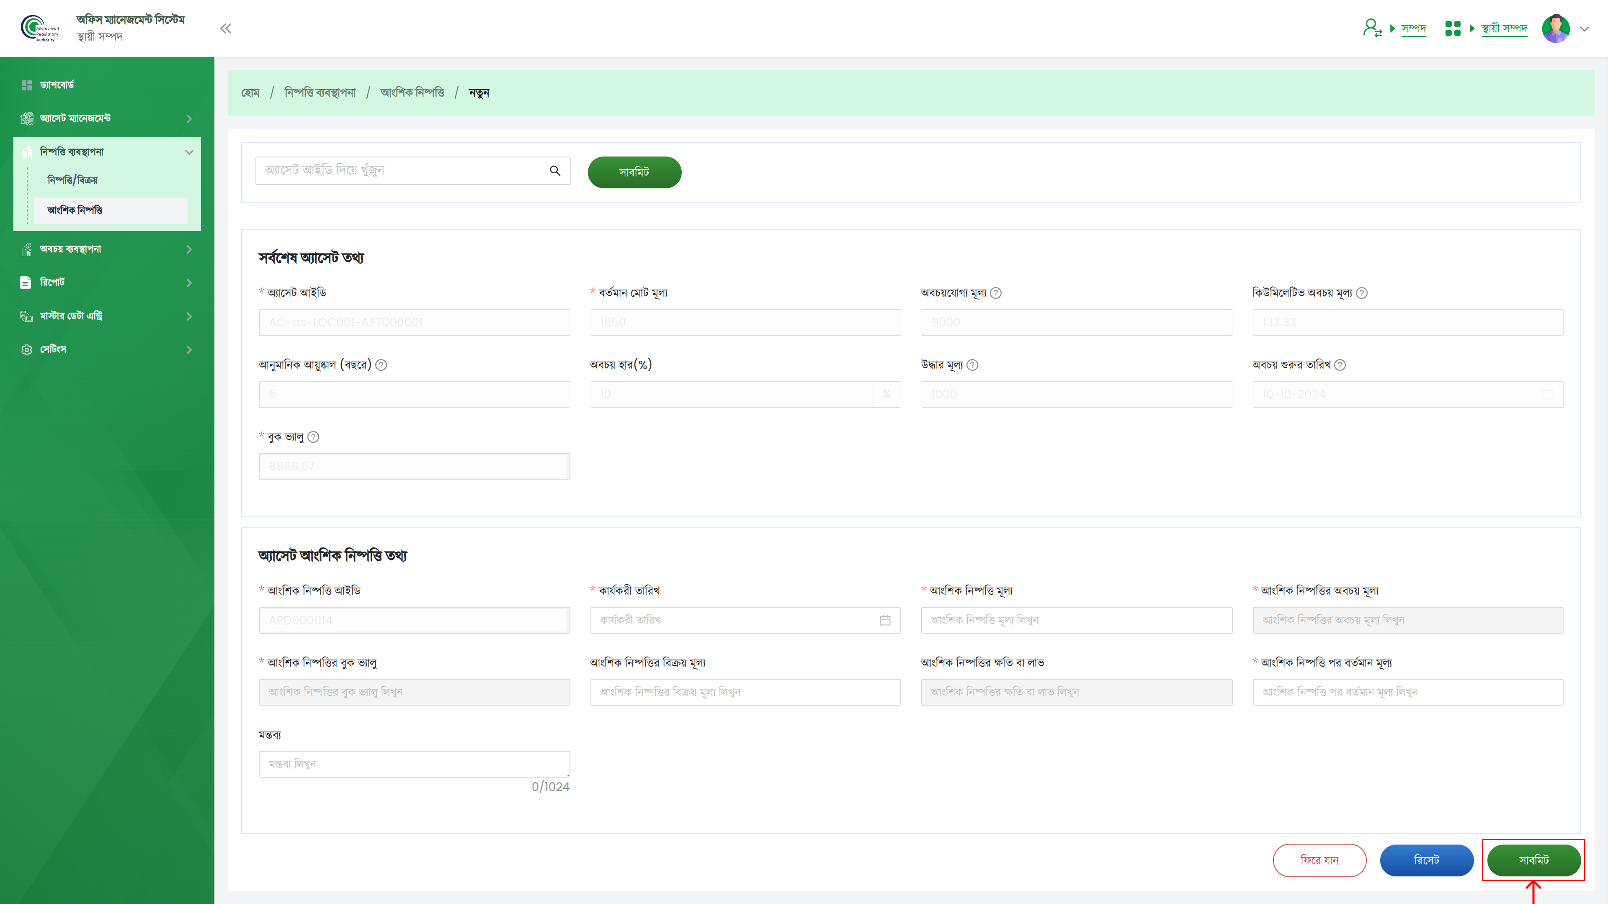This screenshot has height=904, width=1608.
Task: Click calendar icon in অবচয় শুরুর তারিখ field
Action: [x=1547, y=394]
